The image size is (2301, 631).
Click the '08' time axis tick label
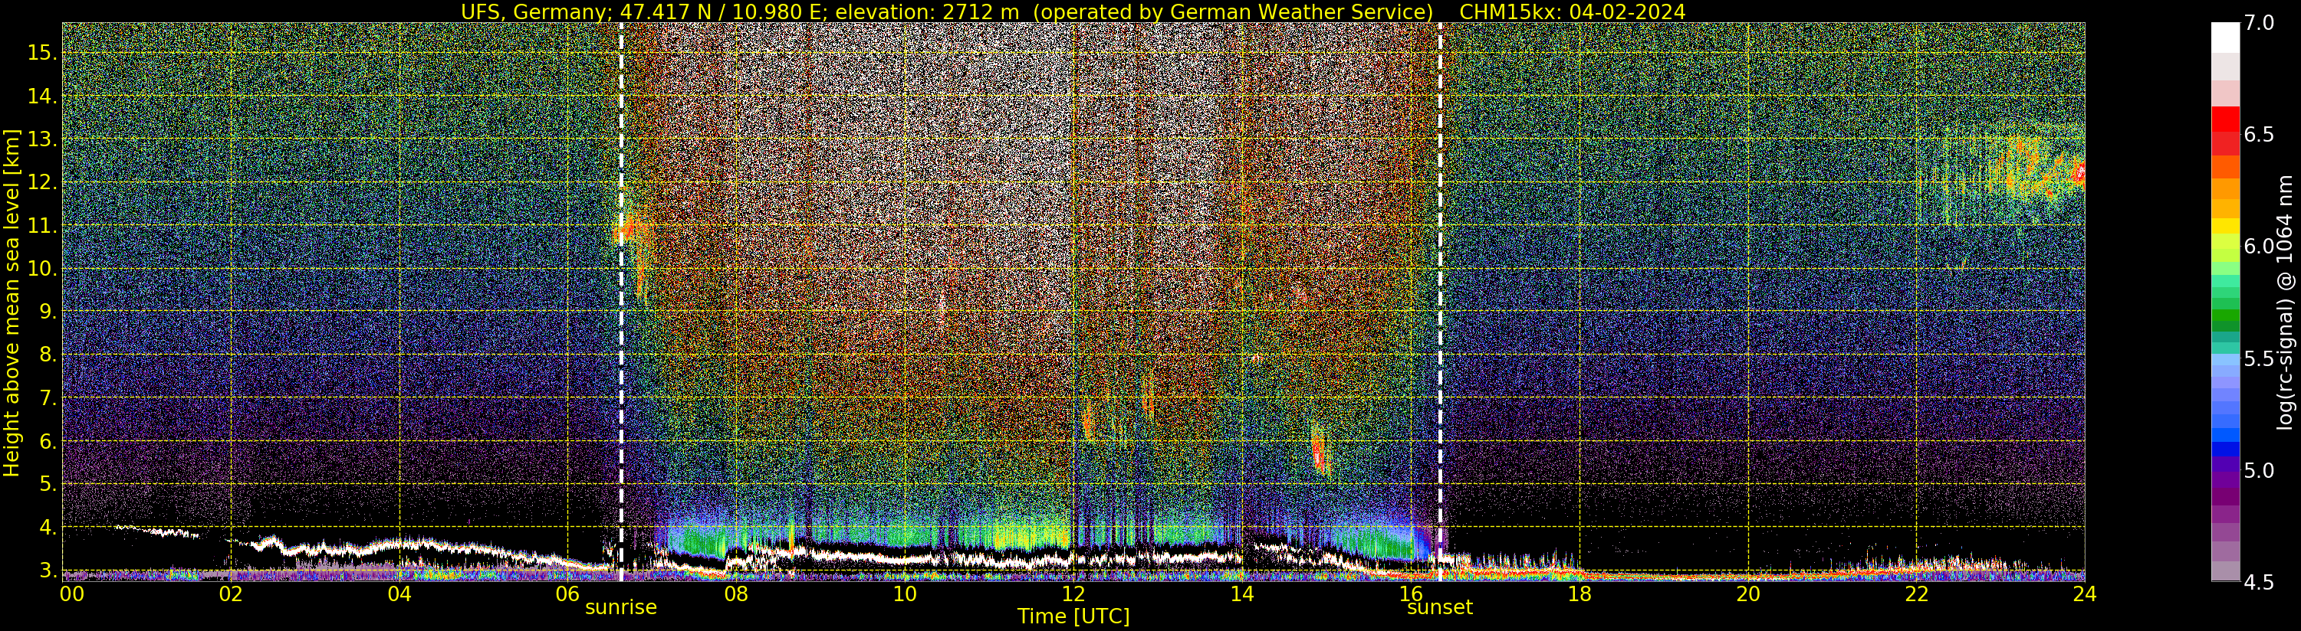tap(736, 593)
